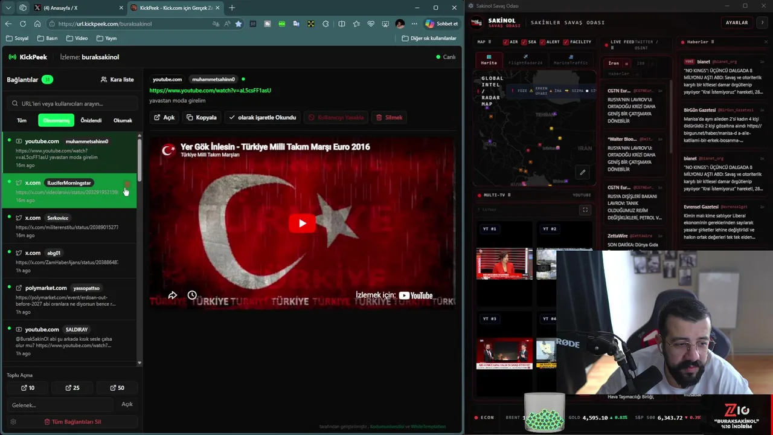Click Tüm Bağlantıları Sil delete-all button
Image resolution: width=773 pixels, height=435 pixels.
point(72,422)
